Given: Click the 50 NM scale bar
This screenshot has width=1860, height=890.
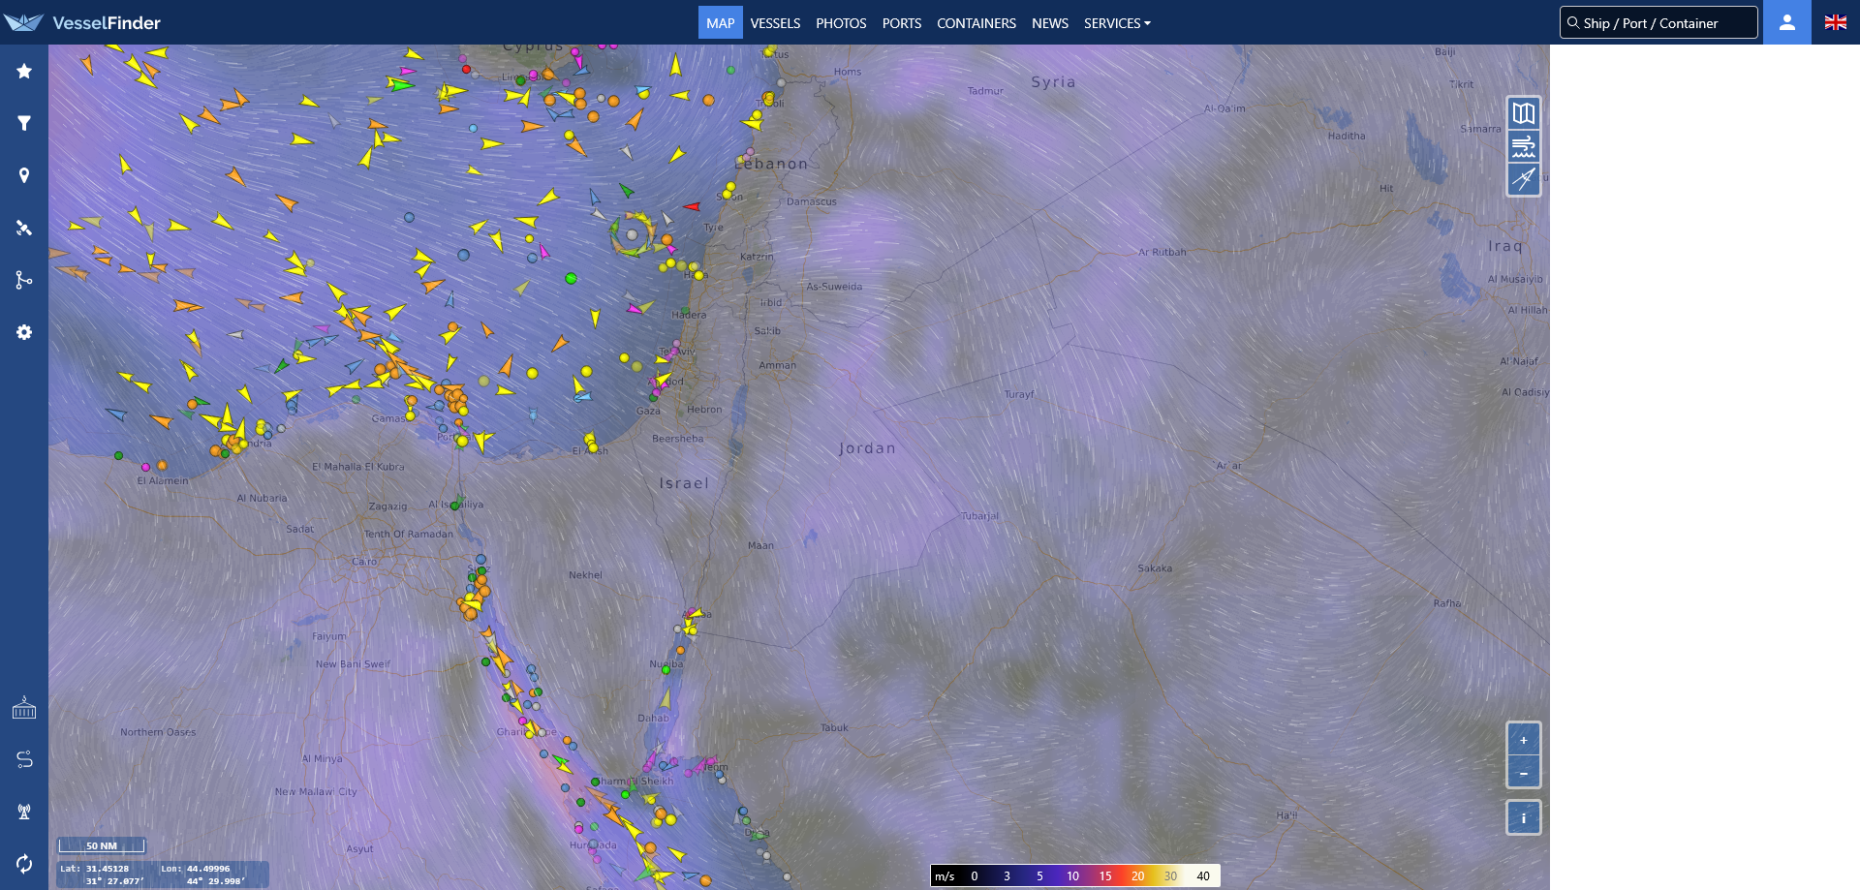Looking at the screenshot, I should [102, 845].
